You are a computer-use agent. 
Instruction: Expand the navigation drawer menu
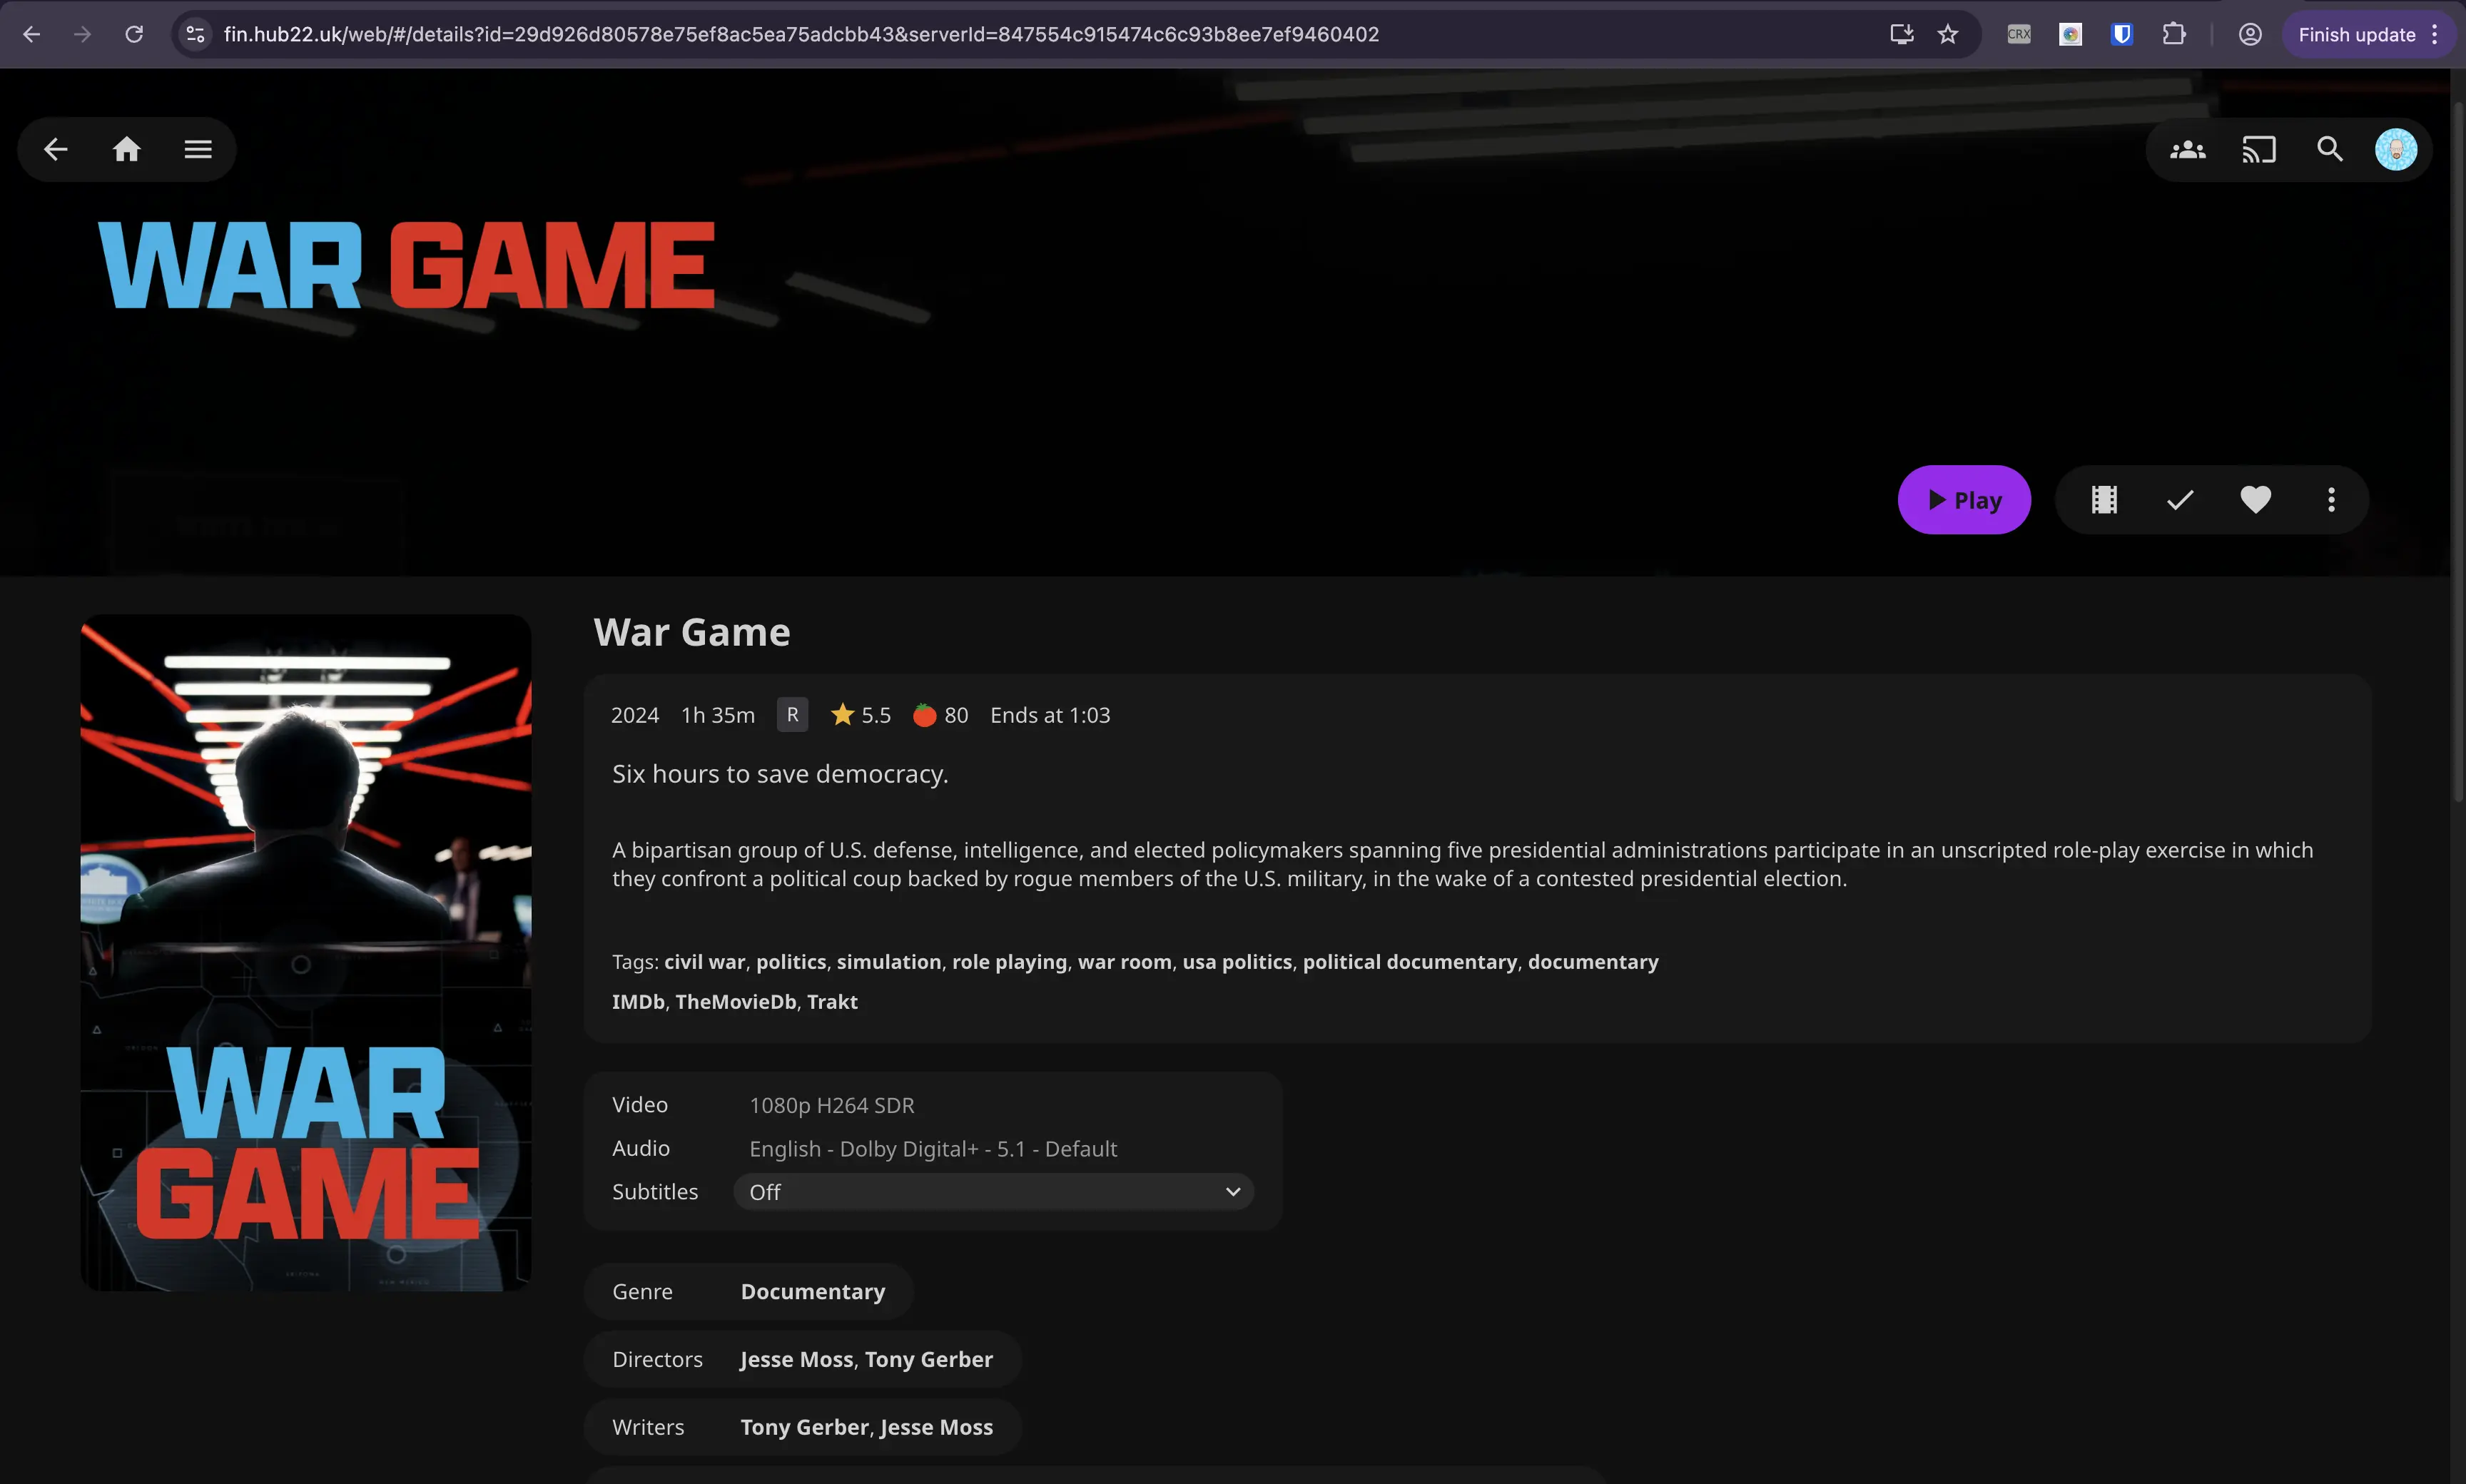(x=198, y=148)
